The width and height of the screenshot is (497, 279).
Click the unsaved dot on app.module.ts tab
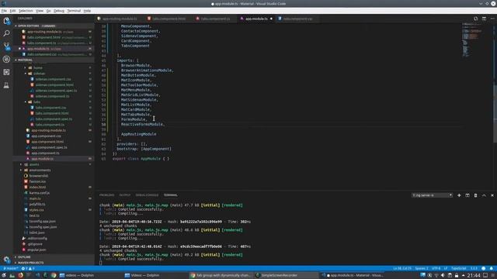coord(271,19)
